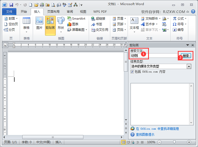Close the Clip Art (剪贴画) task pane
Viewport: 198px width, 147px height.
pos(193,45)
